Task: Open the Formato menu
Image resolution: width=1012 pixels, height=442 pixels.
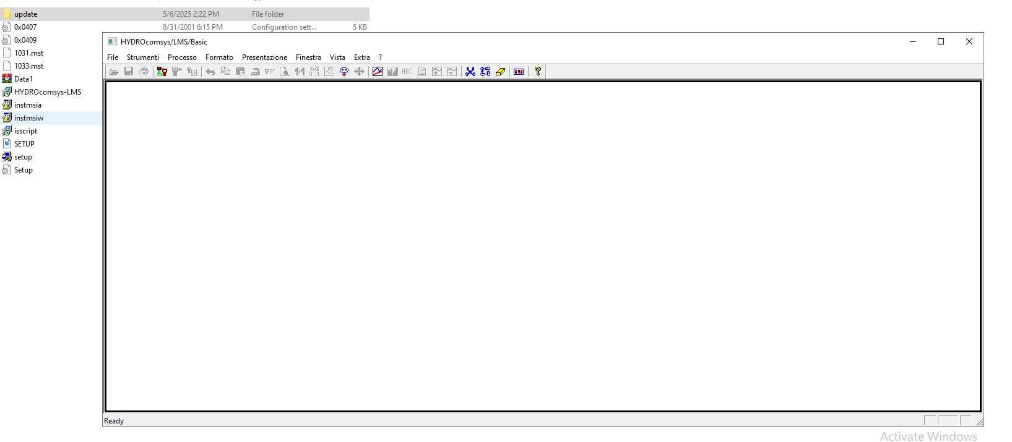Action: click(x=219, y=57)
